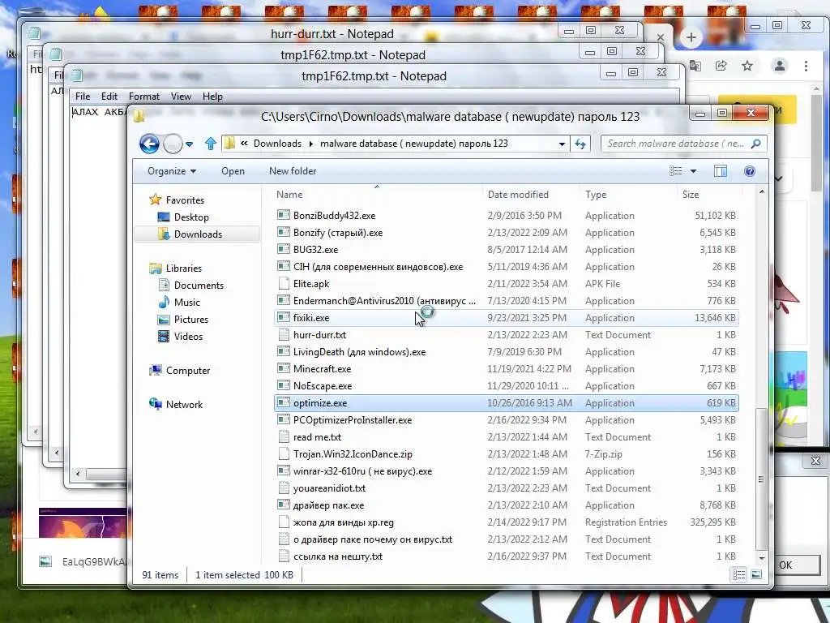Click file list scrollbar up arrow
This screenshot has height=623, width=830.
[x=762, y=191]
